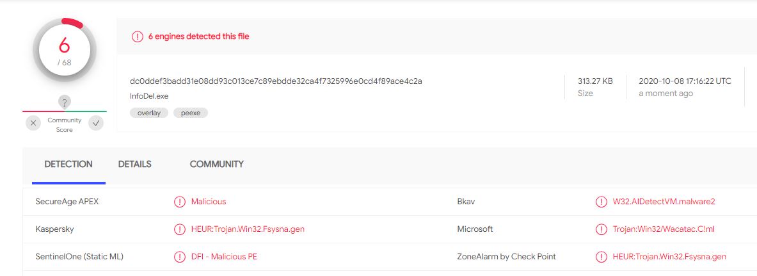This screenshot has height=276, width=757.
Task: Click the question mark above Community Score
Action: [64, 102]
